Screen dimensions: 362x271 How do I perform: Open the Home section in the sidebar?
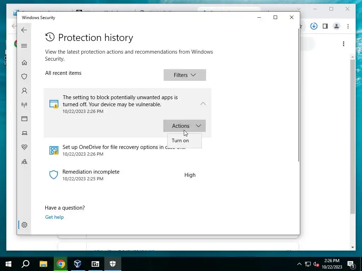point(24,63)
